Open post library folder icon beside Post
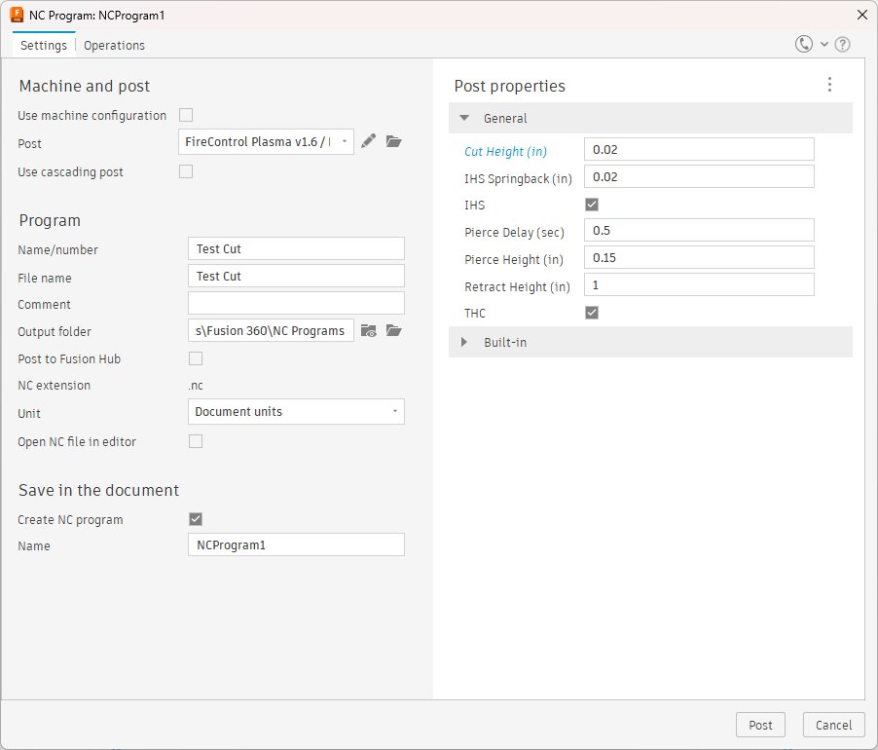Viewport: 878px width, 750px height. pos(393,141)
